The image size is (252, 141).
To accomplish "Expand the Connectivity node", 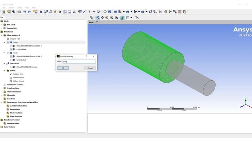I will (x=1, y=28).
